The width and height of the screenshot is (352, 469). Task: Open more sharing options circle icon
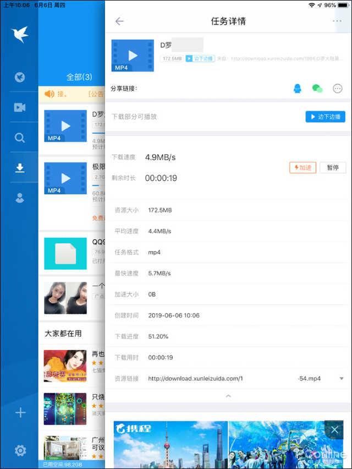coord(338,89)
